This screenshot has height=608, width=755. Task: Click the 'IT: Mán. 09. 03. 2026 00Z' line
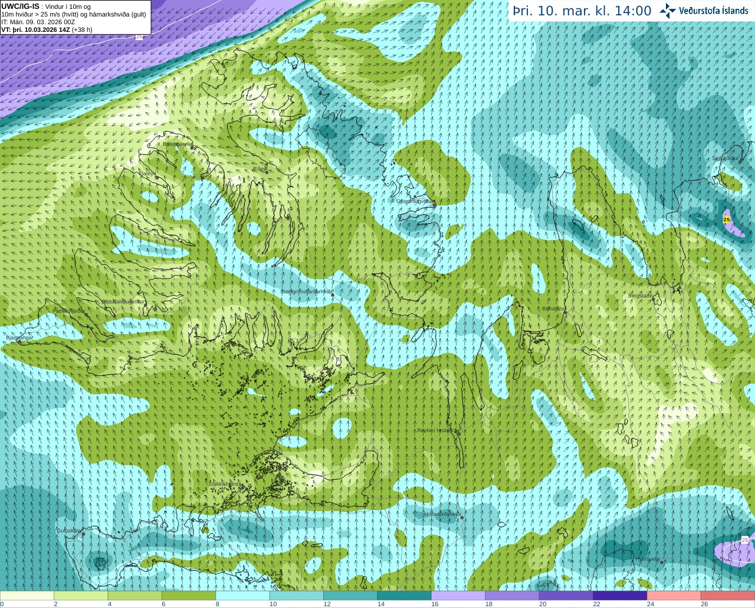coord(38,22)
